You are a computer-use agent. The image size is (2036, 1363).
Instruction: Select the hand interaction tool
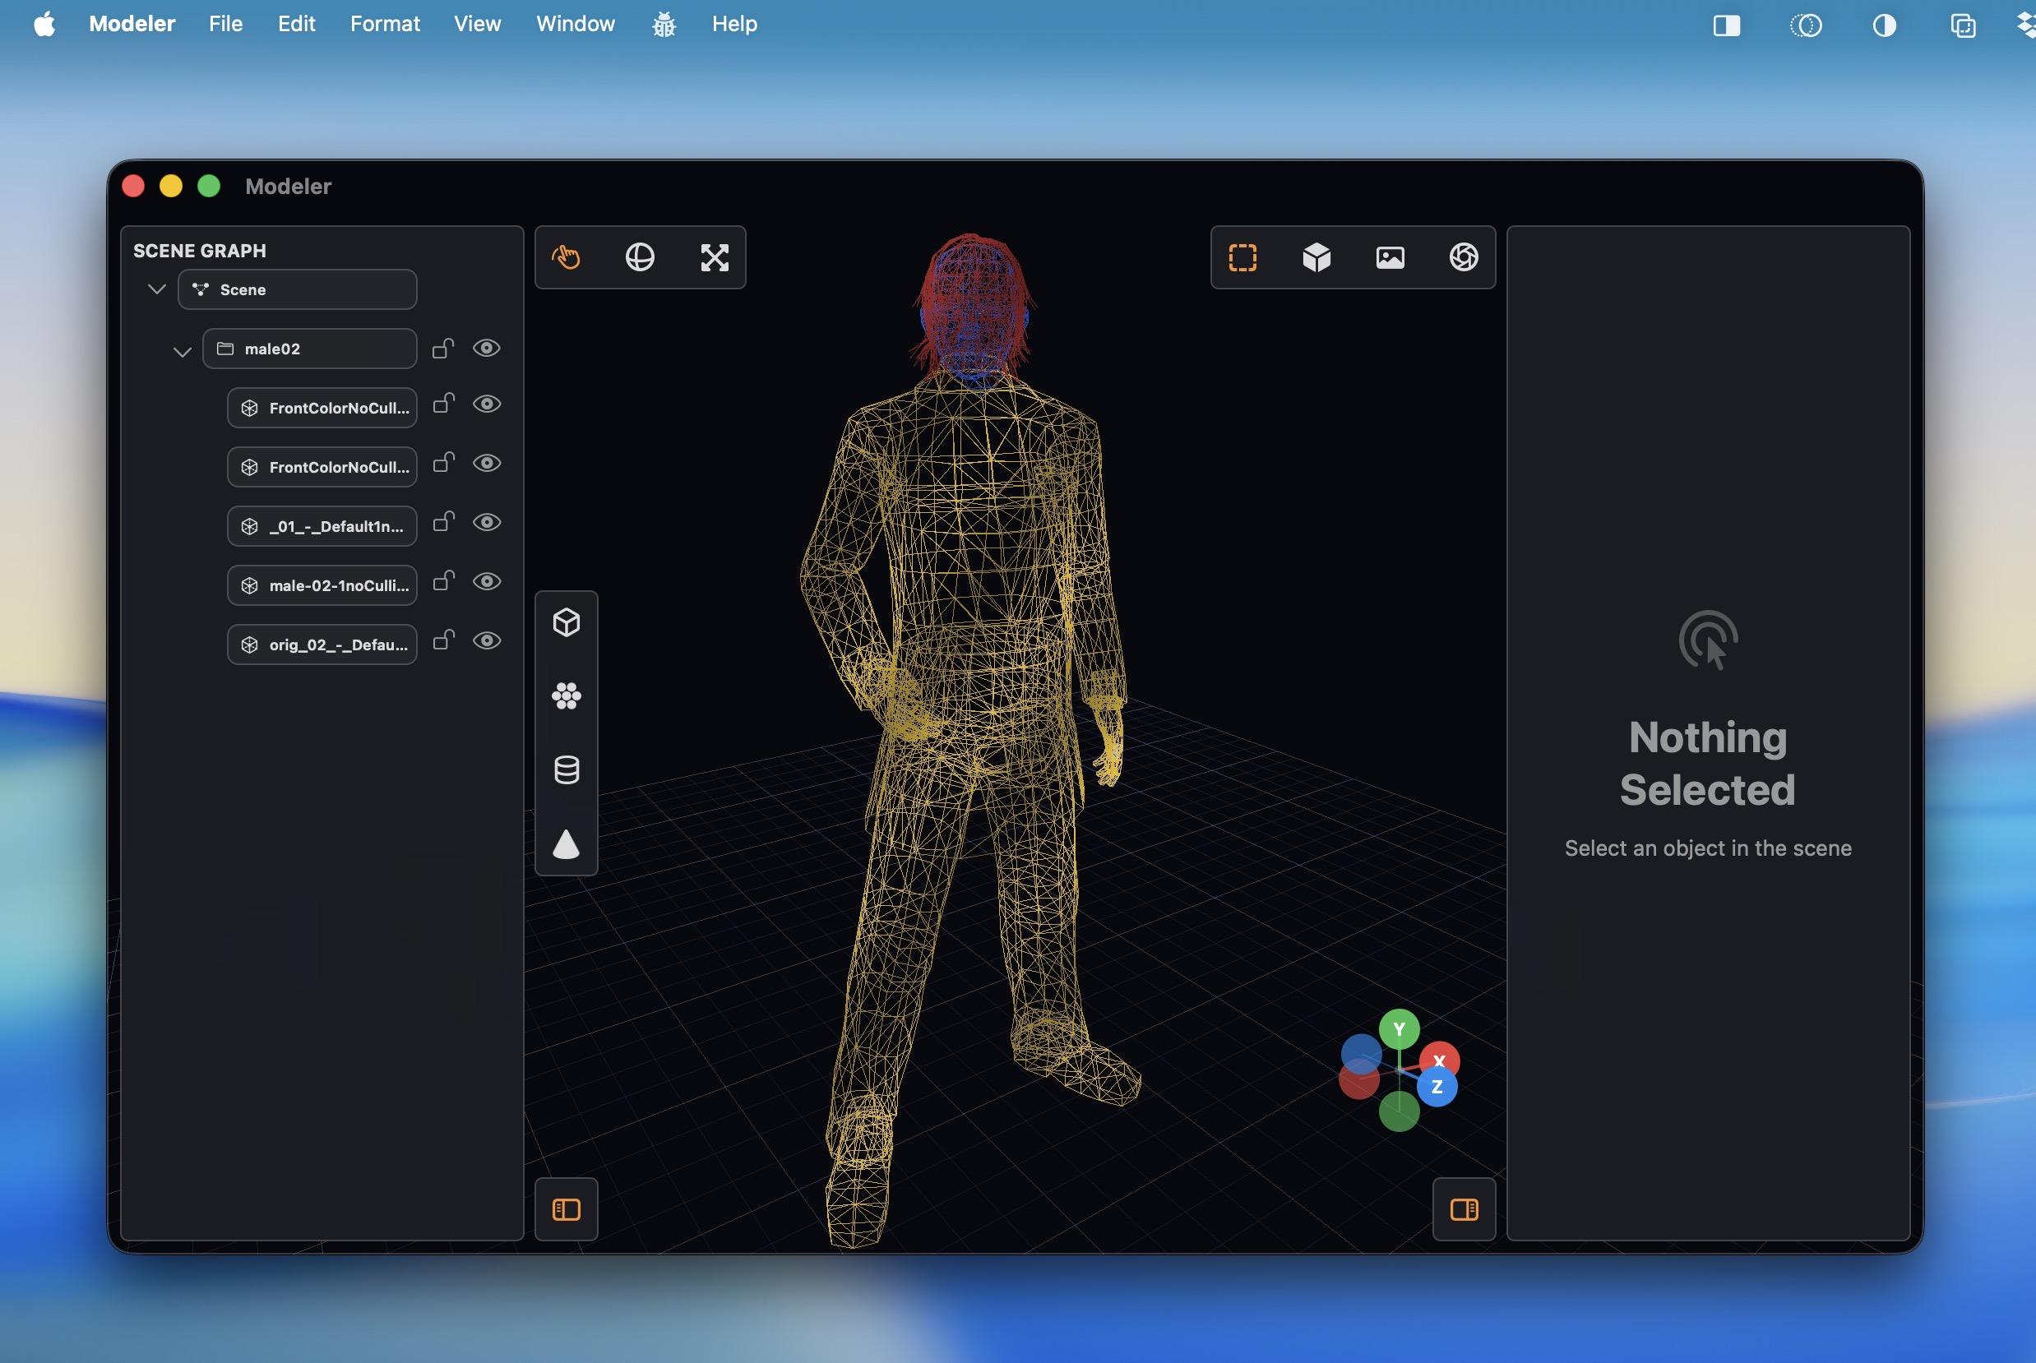tap(566, 257)
